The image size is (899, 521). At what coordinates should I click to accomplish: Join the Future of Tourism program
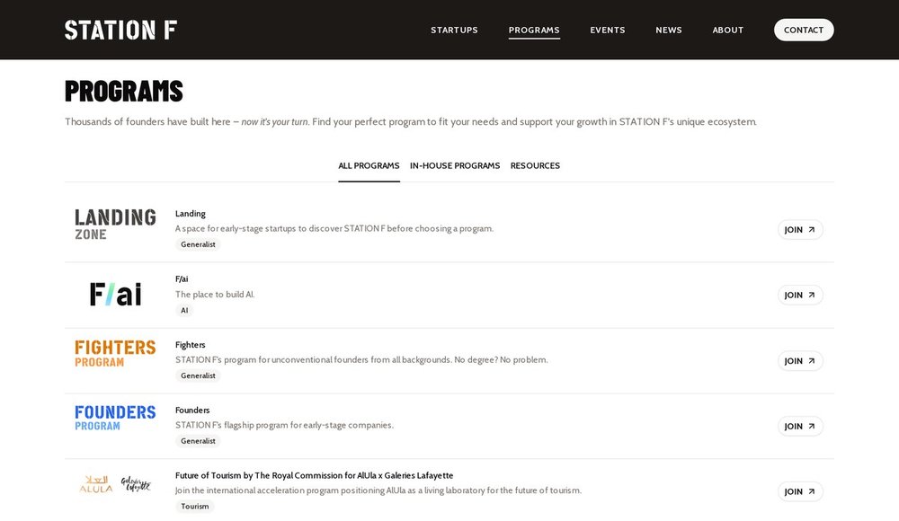tap(800, 491)
